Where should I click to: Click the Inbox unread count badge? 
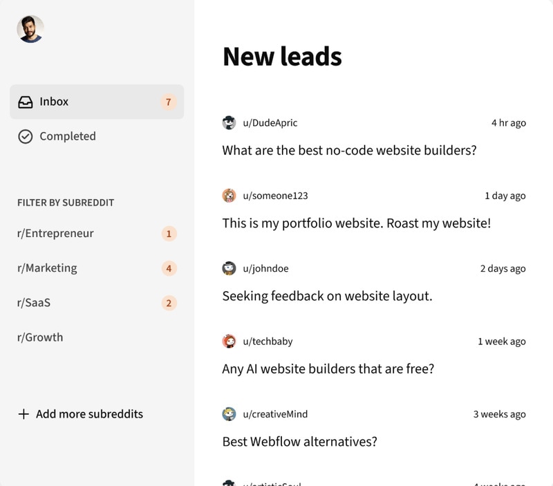click(168, 102)
